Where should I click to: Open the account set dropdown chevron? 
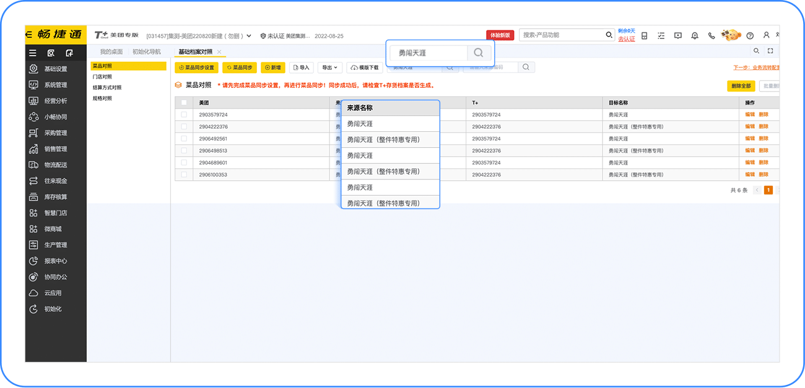pyautogui.click(x=249, y=36)
